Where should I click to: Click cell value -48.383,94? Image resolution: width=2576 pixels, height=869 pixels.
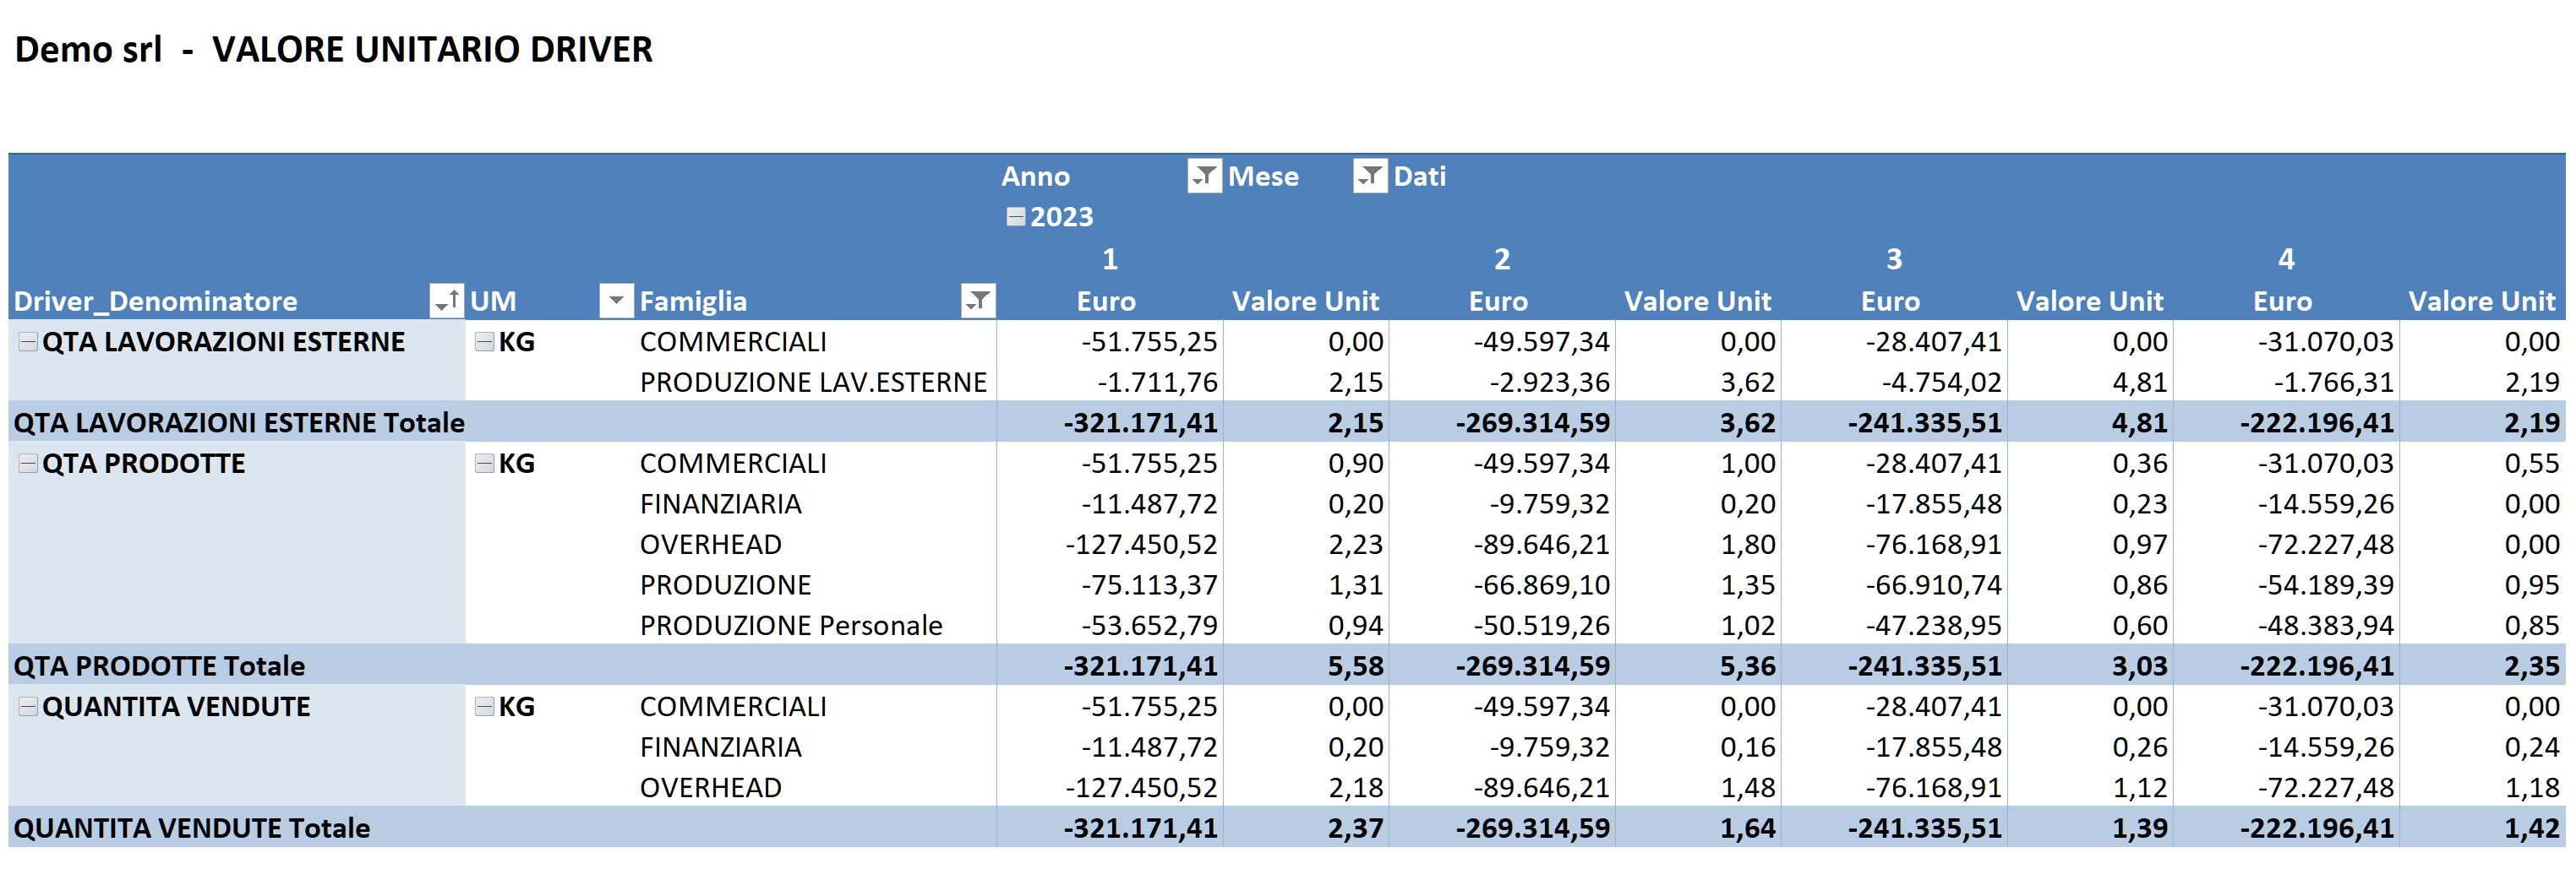(x=2326, y=625)
